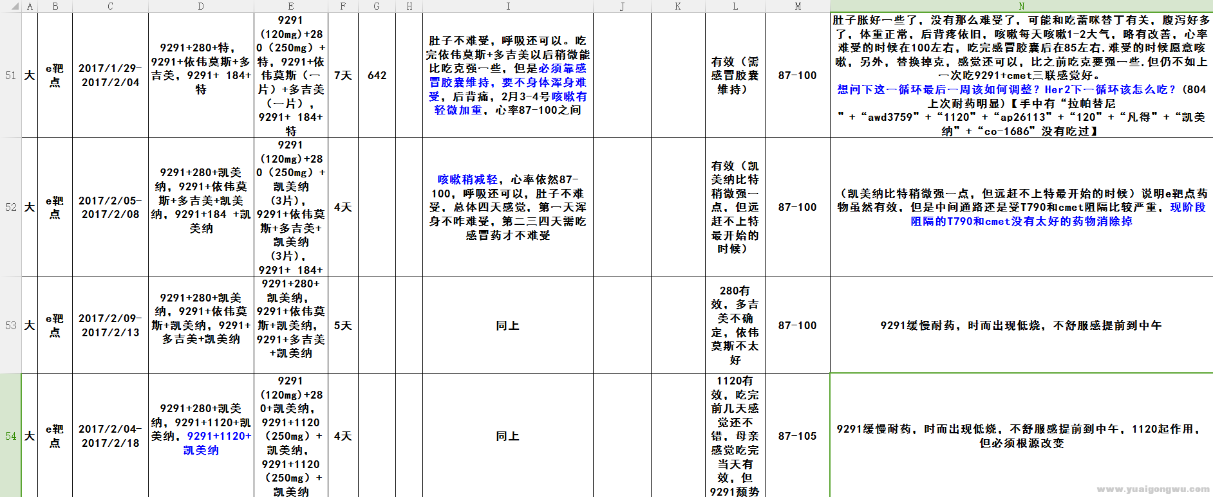Click the date cell 2017/1/29-2017/2/04
This screenshot has width=1213, height=497.
(111, 75)
